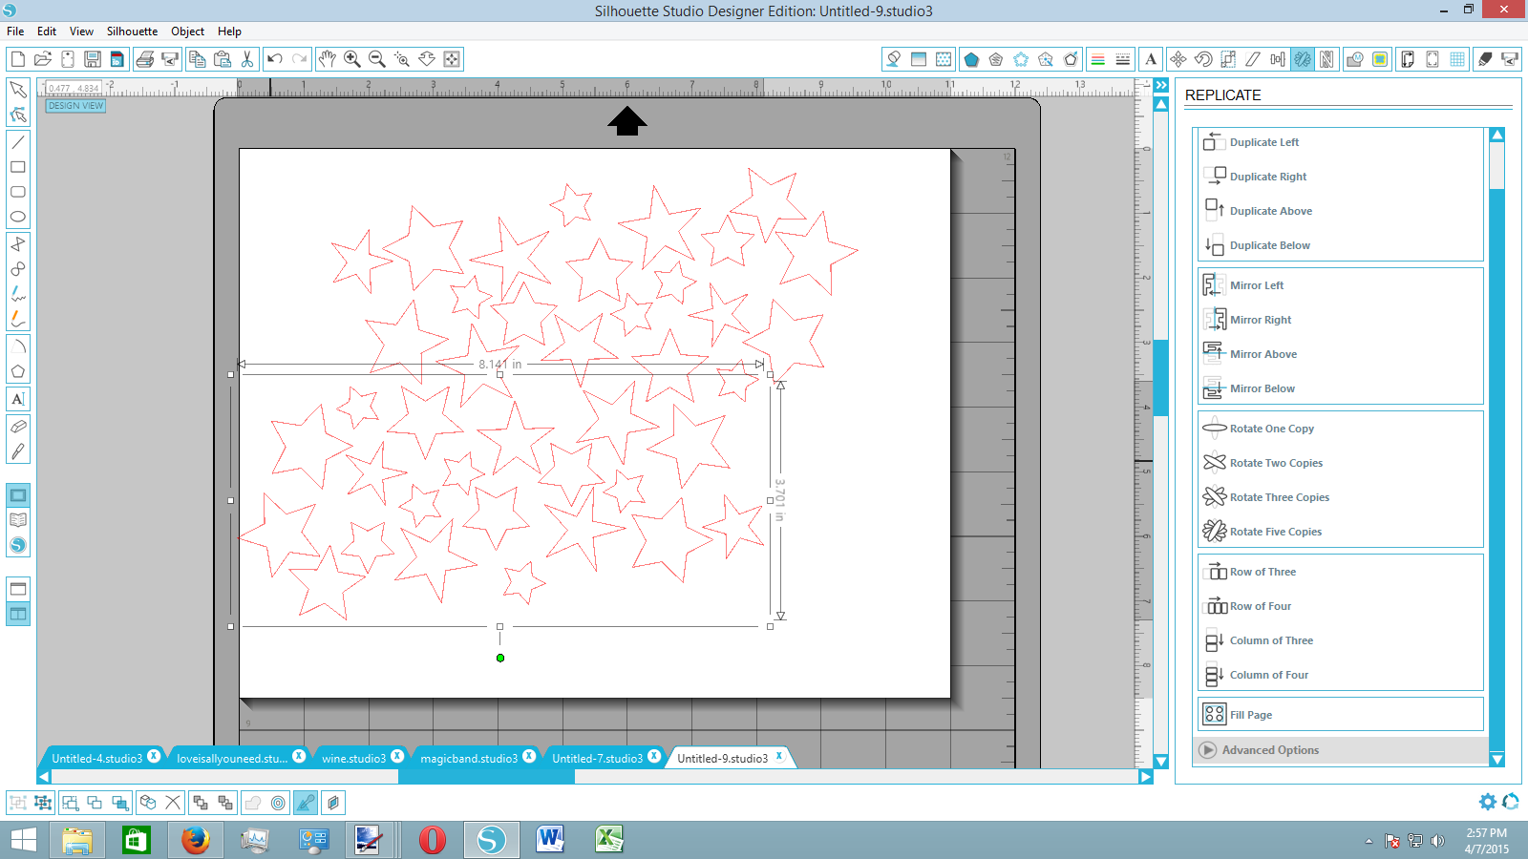
Task: Click the Zoom In magnifier
Action: pyautogui.click(x=352, y=59)
